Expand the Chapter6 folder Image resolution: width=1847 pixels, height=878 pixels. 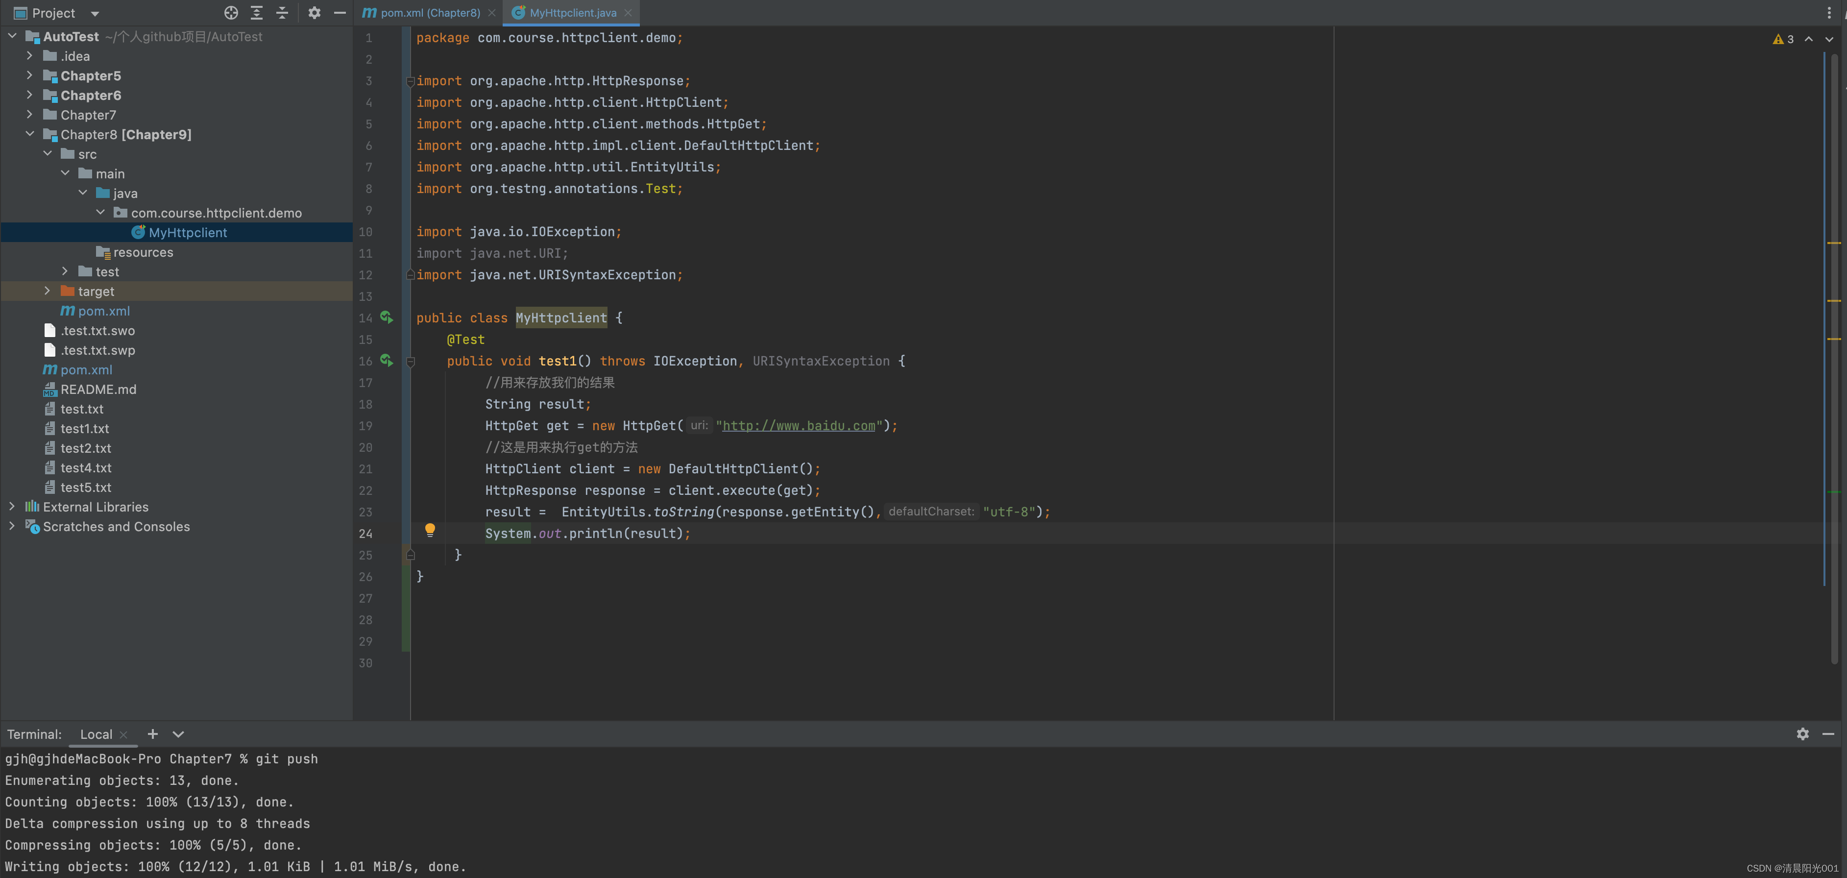pos(29,95)
